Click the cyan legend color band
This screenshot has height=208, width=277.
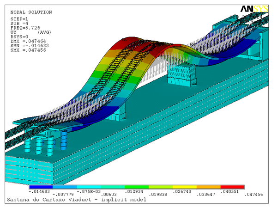89,187
